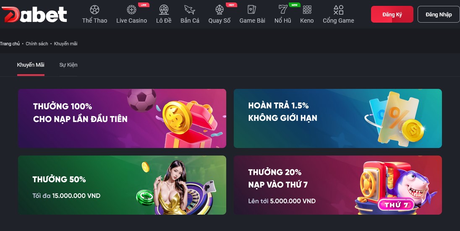This screenshot has height=231, width=460.
Task: Open the Keno grid icon
Action: click(307, 10)
